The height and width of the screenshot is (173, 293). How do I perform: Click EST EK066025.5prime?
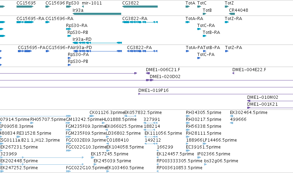(x=124, y=126)
